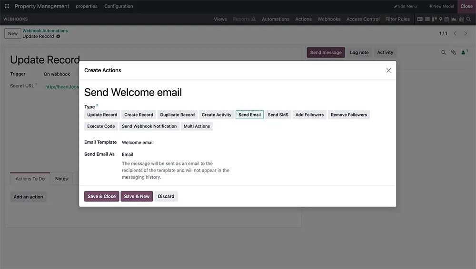The image size is (476, 269).
Task: Click the Log note button
Action: coord(359,52)
